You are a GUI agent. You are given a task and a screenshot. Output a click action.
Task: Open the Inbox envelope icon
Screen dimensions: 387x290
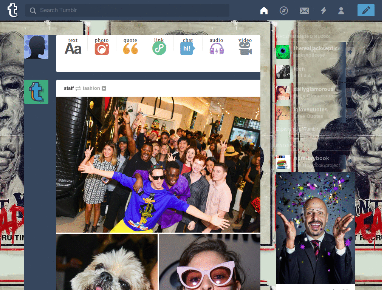[304, 11]
